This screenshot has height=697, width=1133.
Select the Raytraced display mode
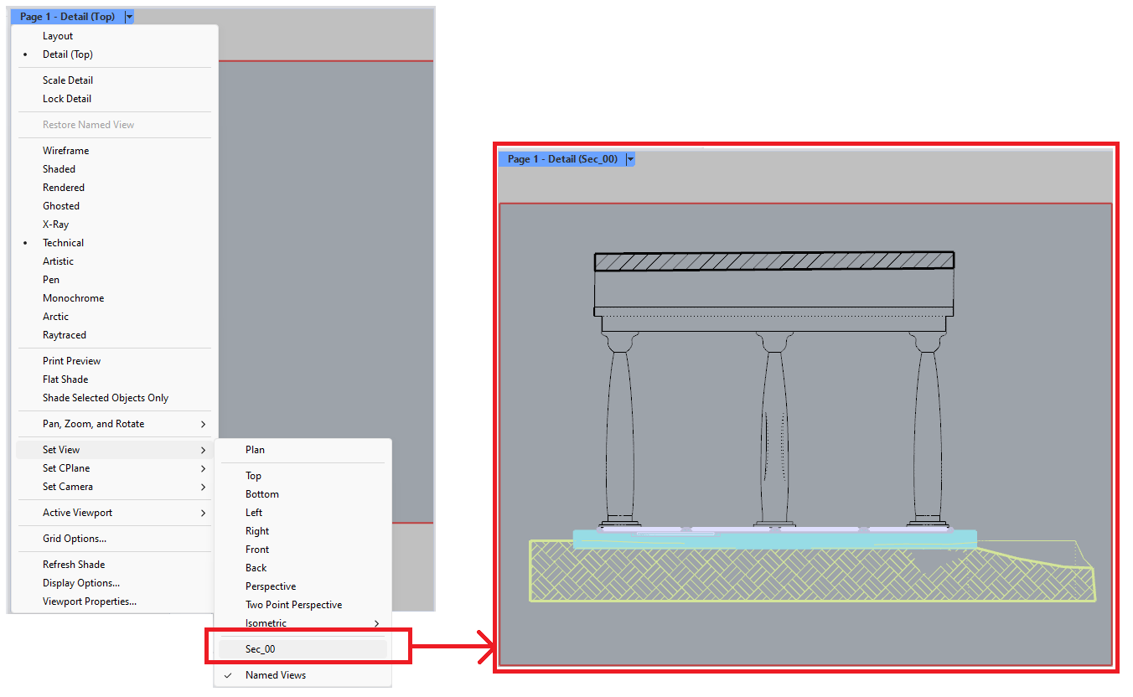click(x=63, y=334)
